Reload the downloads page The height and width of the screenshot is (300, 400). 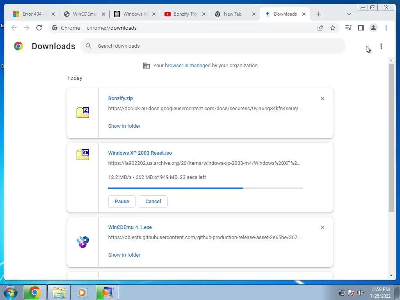point(39,28)
